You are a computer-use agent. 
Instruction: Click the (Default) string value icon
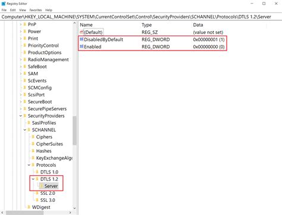point(82,32)
